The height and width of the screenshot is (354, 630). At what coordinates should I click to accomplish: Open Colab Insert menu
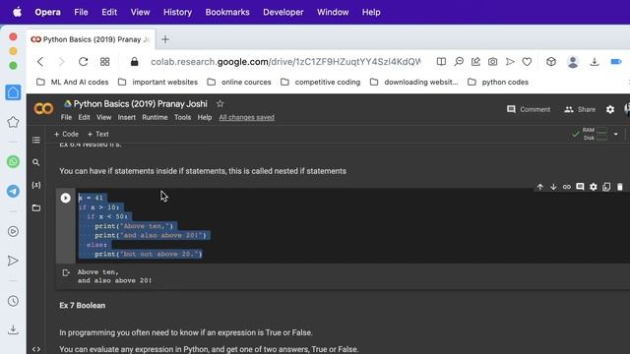click(x=127, y=118)
